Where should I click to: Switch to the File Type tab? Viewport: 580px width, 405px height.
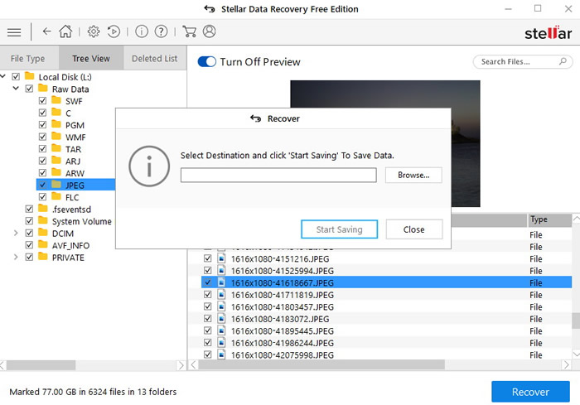pyautogui.click(x=28, y=59)
